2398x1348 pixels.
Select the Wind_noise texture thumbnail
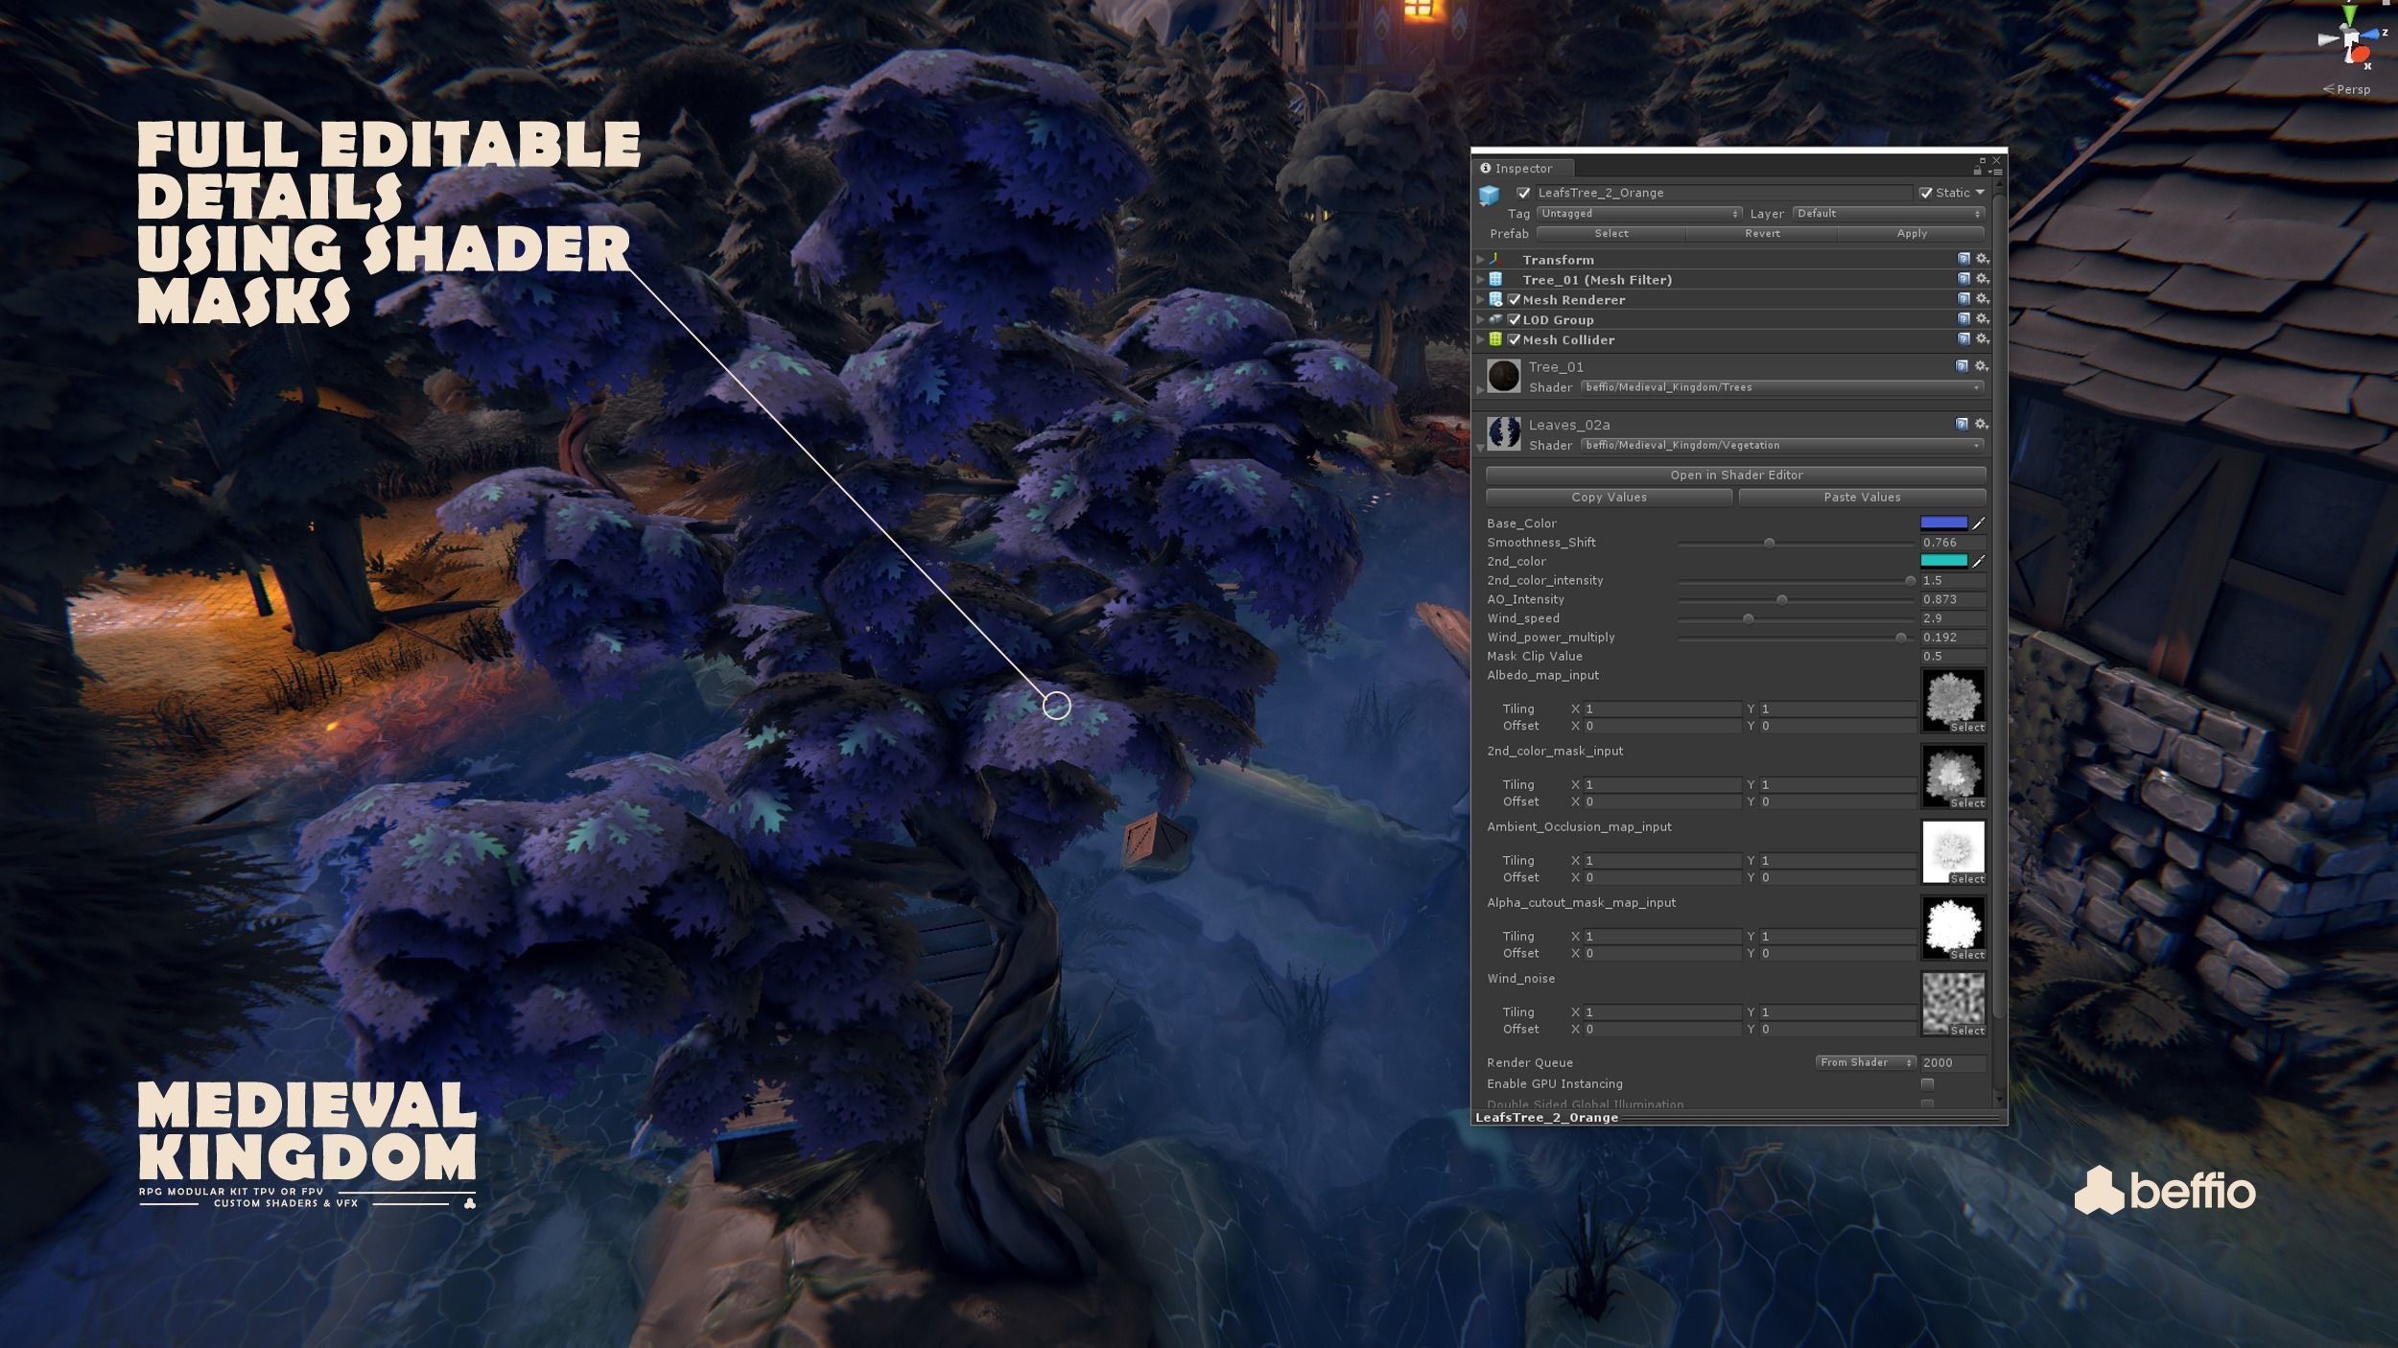tap(1953, 1004)
